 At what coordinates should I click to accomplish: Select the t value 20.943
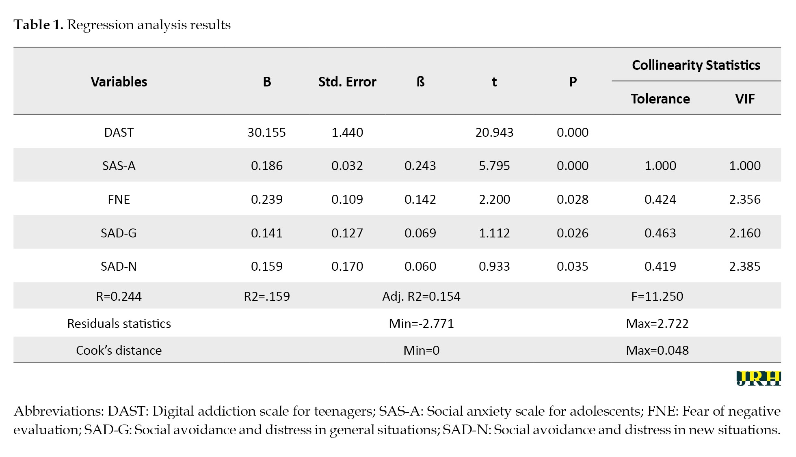point(494,132)
